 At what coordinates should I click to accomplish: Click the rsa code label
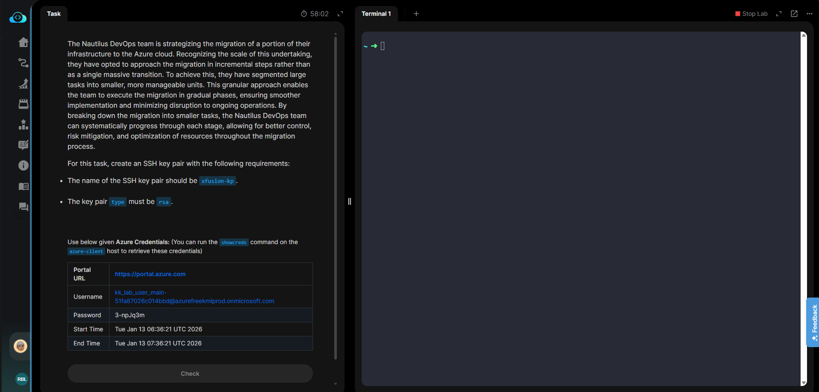click(x=164, y=202)
